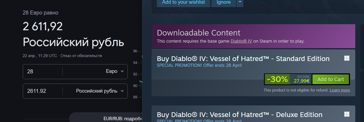This screenshot has width=364, height=122.
Task: Open the Diablo® IV base game link
Action: (241, 41)
